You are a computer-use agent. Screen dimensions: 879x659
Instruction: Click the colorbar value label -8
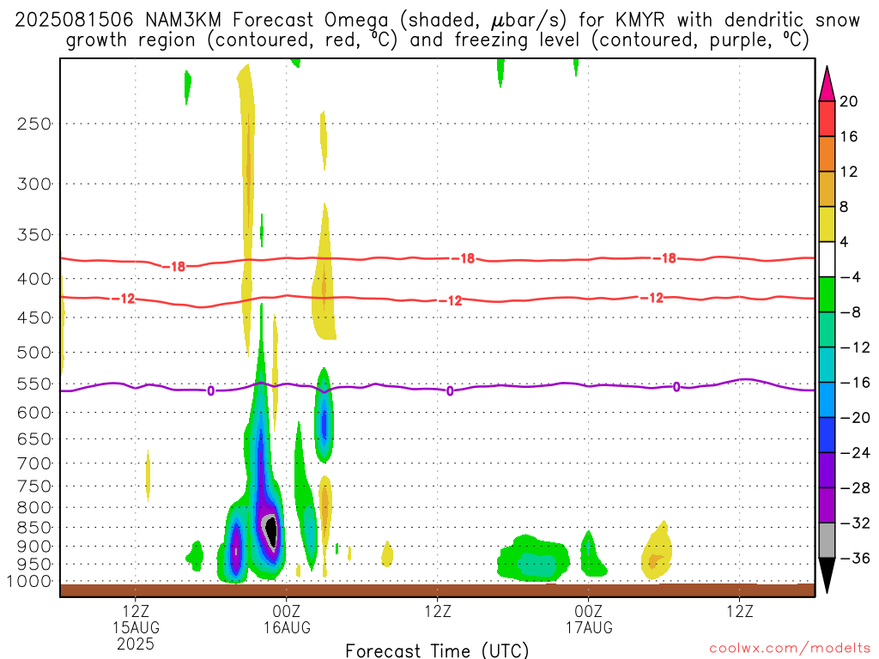tap(851, 312)
